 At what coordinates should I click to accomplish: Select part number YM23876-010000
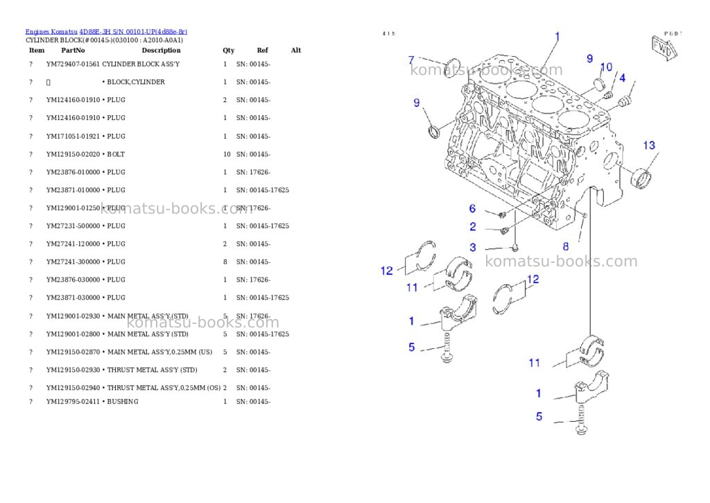point(73,172)
